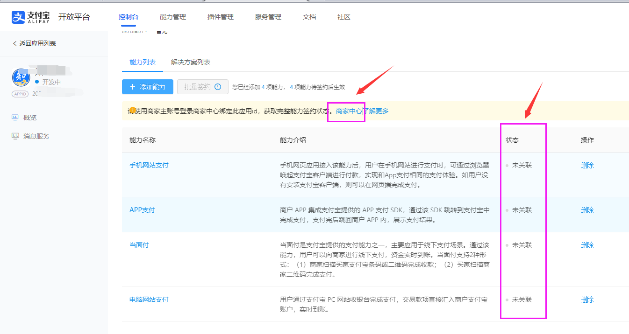Open 消息服务 in the sidebar

[36, 136]
